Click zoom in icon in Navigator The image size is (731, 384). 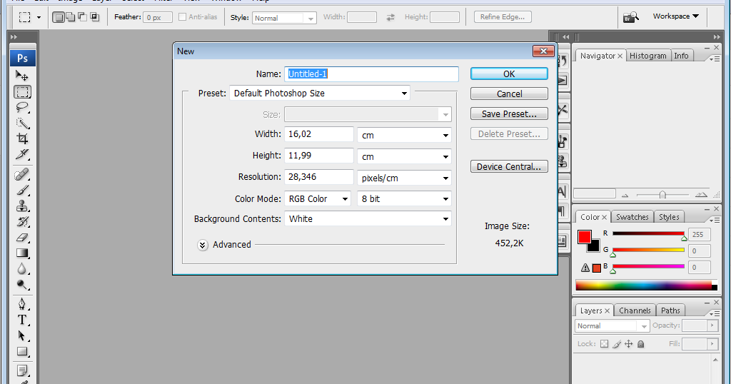coord(701,195)
